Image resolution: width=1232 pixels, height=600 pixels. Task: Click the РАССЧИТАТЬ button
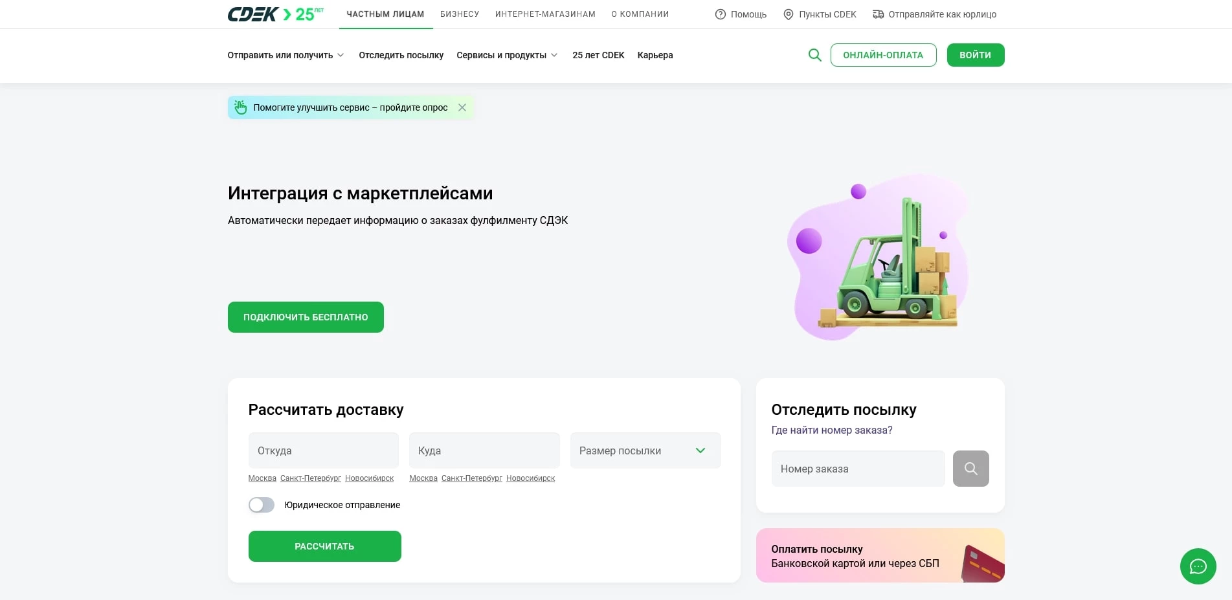[324, 546]
